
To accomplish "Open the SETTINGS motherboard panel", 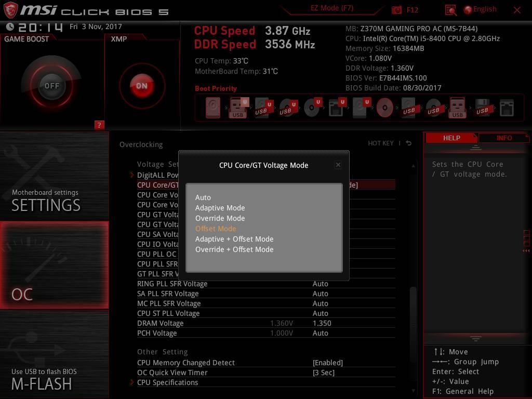I will (54, 176).
